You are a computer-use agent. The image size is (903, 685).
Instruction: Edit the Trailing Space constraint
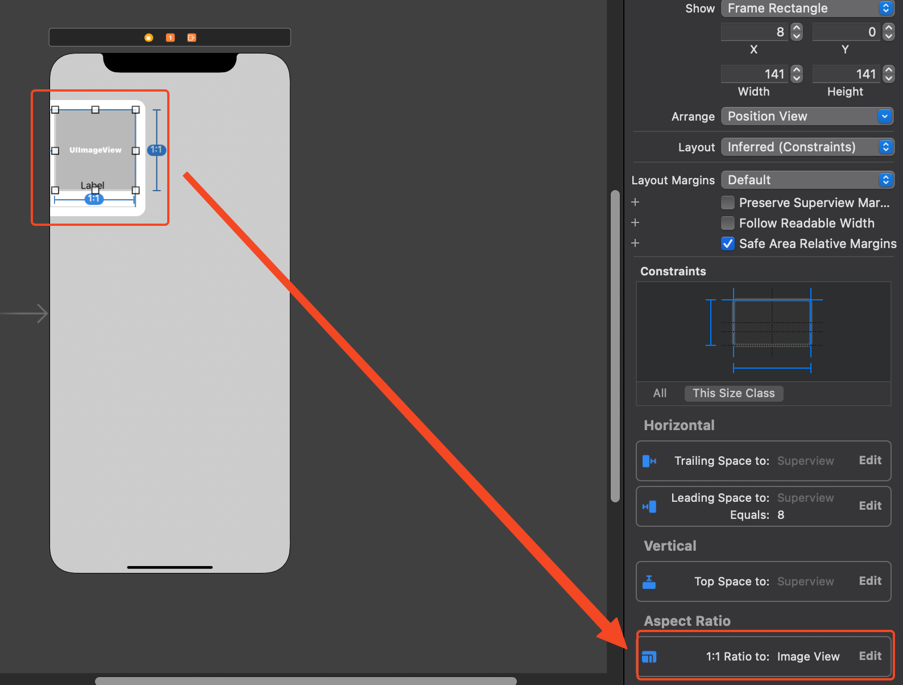(x=870, y=460)
